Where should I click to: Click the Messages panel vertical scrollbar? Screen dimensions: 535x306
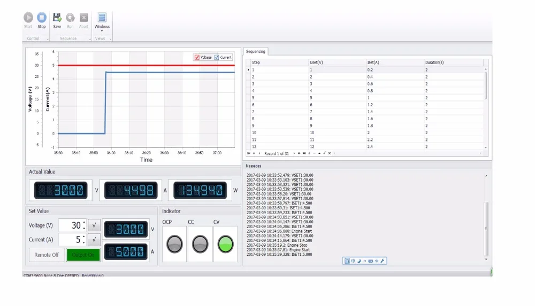pyautogui.click(x=486, y=229)
